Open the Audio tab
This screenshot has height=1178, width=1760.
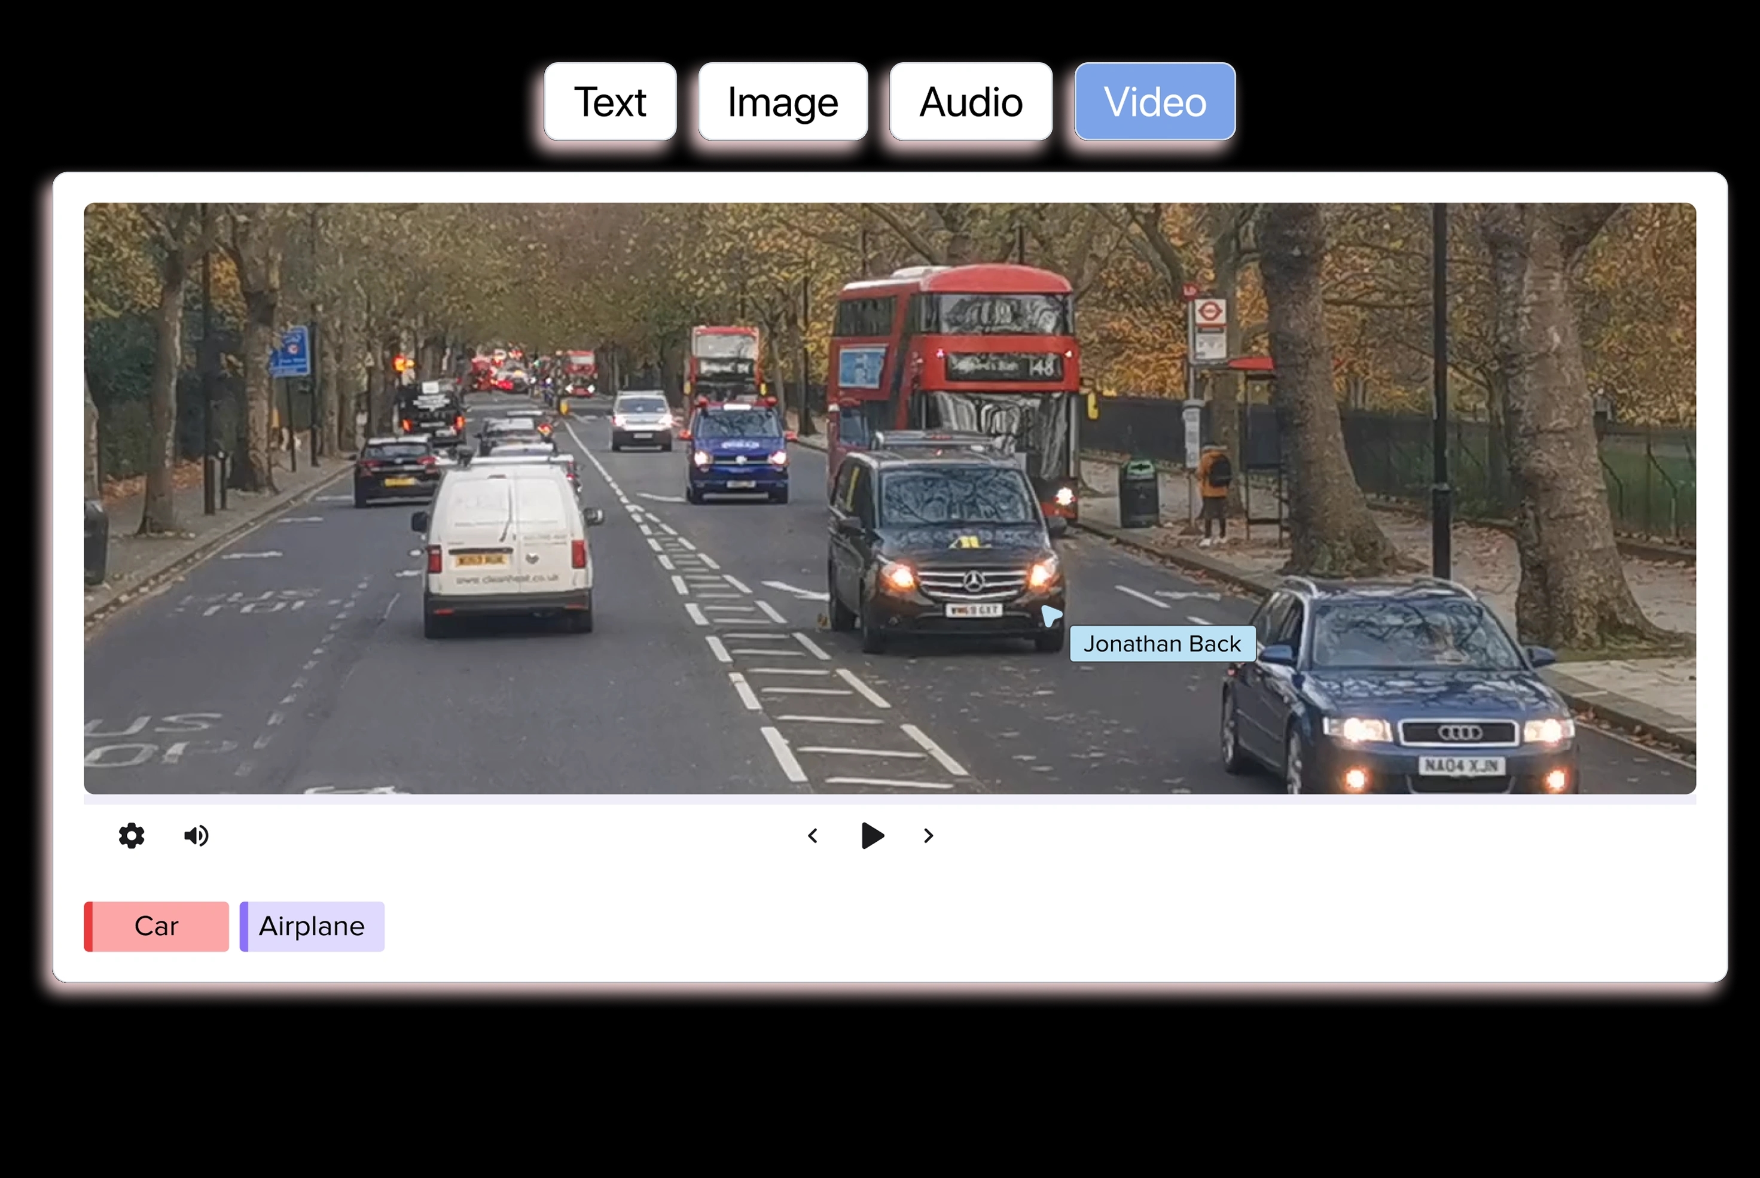tap(970, 102)
